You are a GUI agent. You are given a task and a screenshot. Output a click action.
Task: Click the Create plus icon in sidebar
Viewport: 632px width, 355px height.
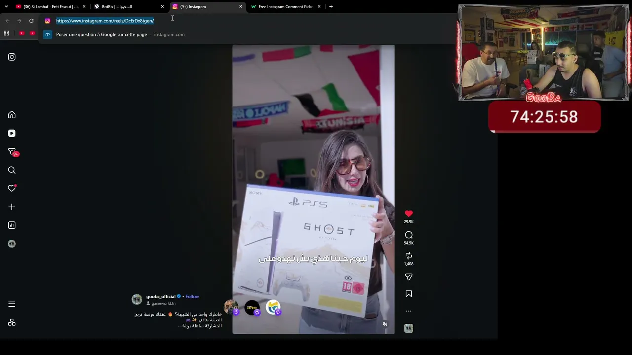(12, 207)
